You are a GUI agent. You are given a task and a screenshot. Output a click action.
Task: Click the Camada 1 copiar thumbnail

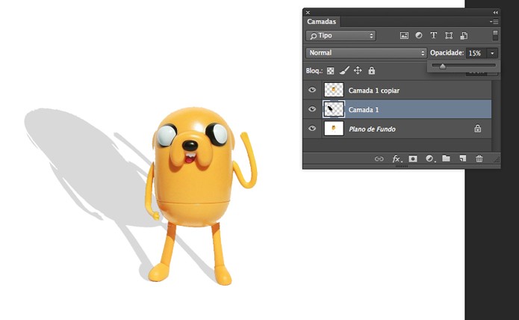334,90
